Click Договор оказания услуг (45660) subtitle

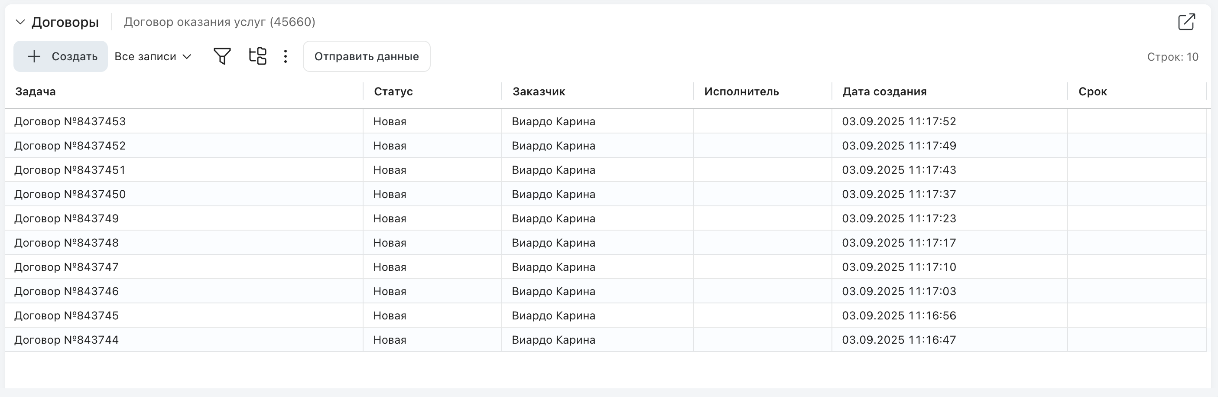tap(219, 22)
